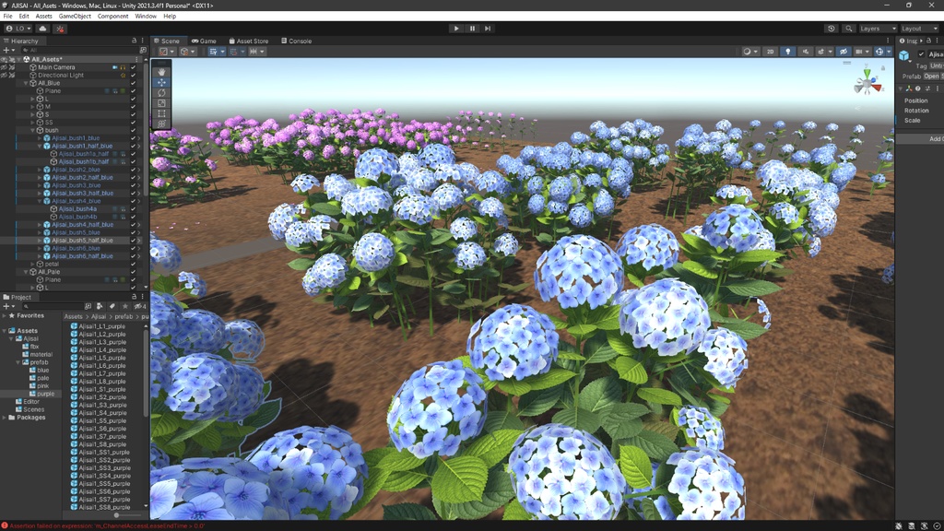Toggle scene visibility hidden-objects icon
This screenshot has height=531, width=944.
[844, 52]
